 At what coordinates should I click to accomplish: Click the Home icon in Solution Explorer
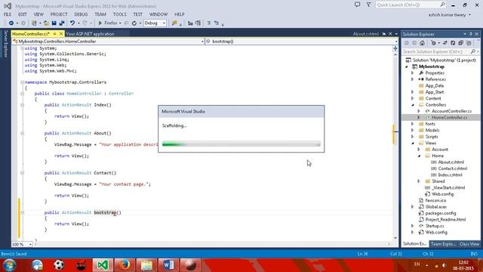(422, 43)
